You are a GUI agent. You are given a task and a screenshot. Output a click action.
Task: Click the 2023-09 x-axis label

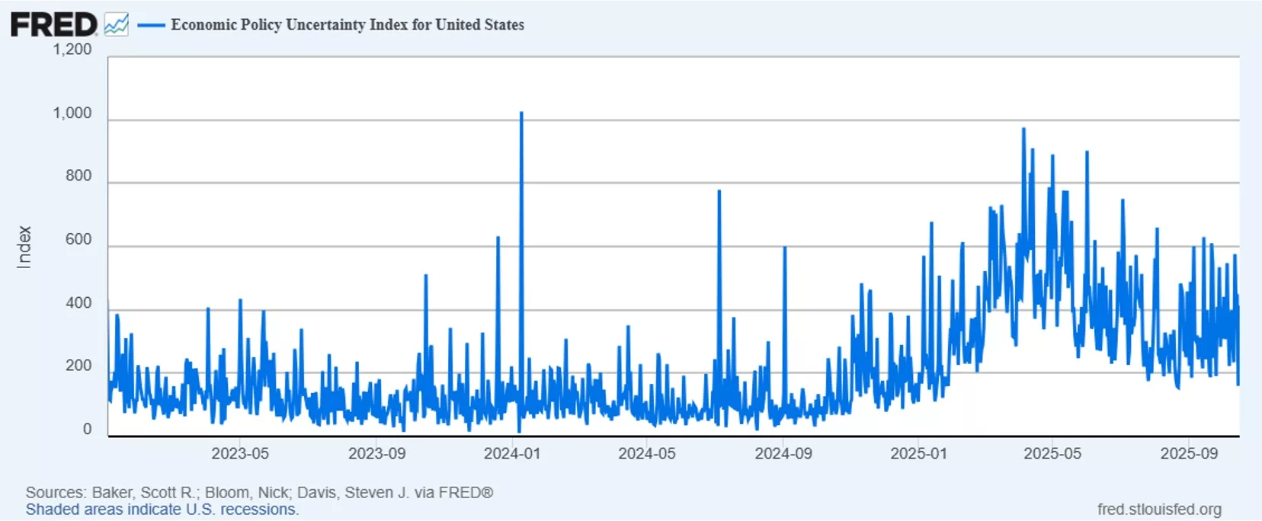(376, 453)
